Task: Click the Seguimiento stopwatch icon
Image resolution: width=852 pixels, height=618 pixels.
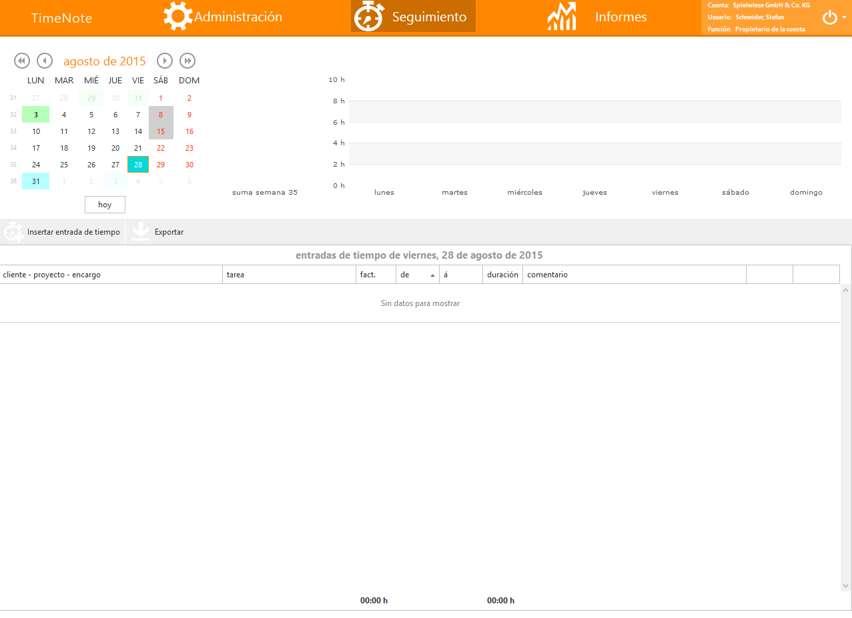Action: click(368, 17)
